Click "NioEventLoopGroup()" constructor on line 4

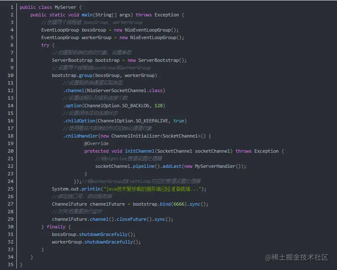tap(150, 30)
